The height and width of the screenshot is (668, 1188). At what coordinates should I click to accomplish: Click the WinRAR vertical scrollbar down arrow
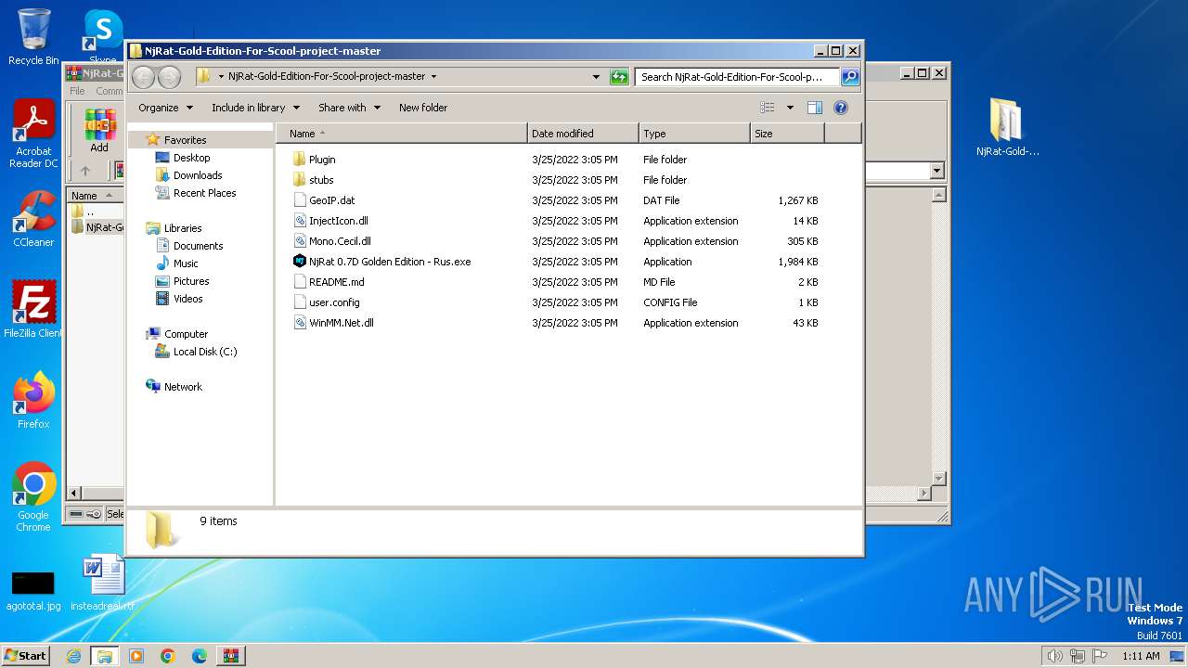pos(938,479)
